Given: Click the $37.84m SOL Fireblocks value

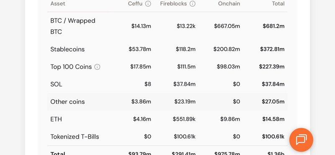Looking at the screenshot, I should tap(184, 84).
